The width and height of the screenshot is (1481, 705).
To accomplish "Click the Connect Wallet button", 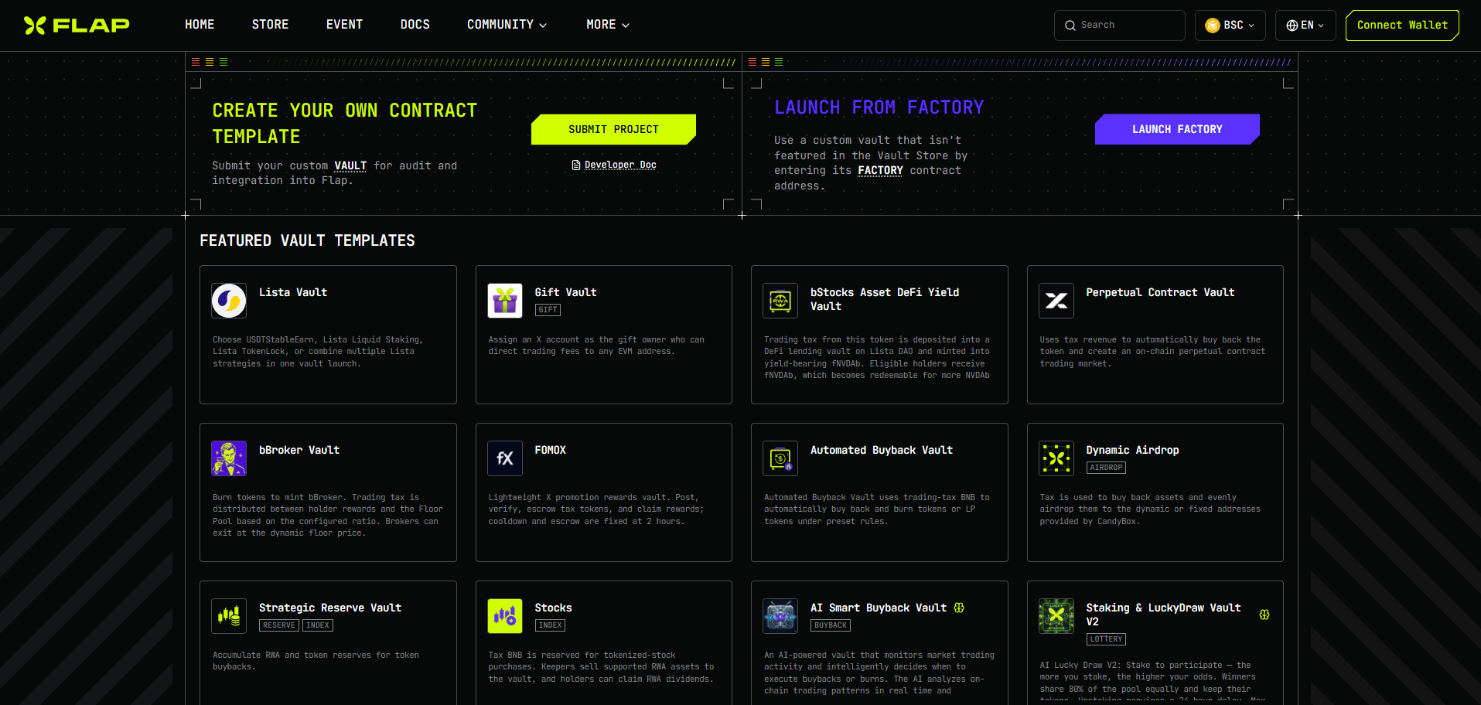I will (1402, 26).
